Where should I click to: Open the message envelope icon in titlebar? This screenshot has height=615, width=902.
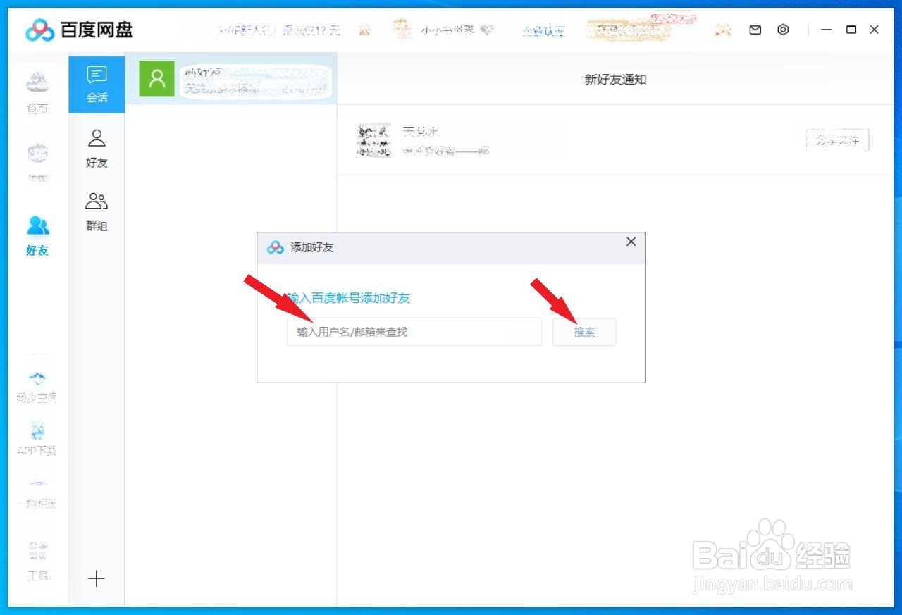[755, 30]
